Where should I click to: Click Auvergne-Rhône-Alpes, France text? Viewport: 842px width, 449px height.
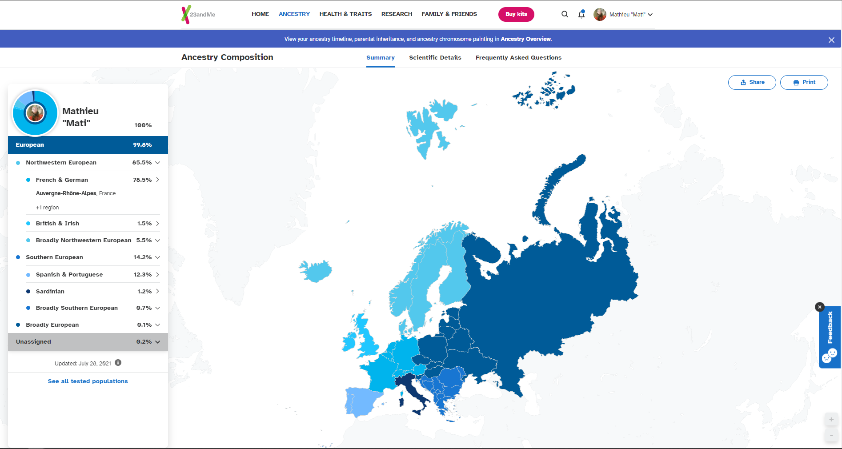point(76,193)
